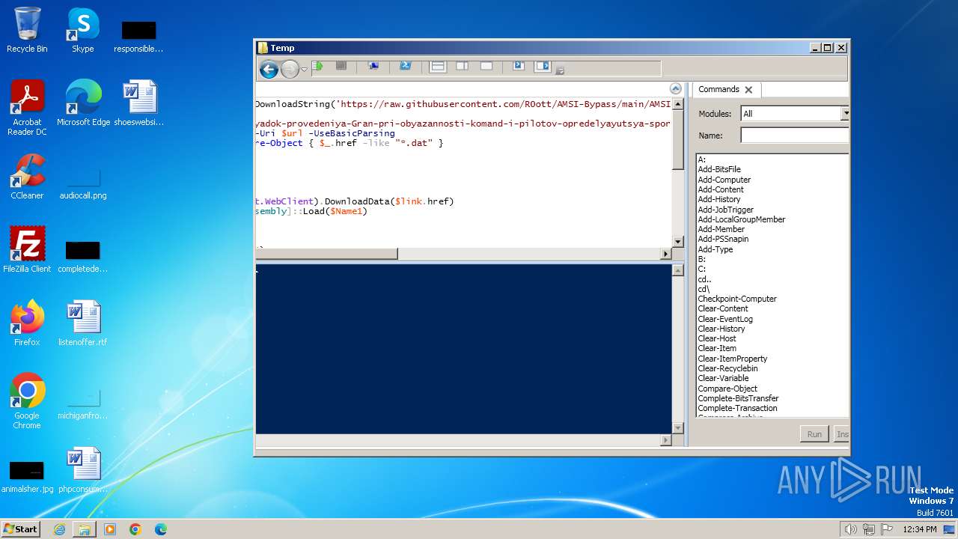The image size is (958, 539).
Task: Click the Stop operation square icon
Action: (341, 66)
